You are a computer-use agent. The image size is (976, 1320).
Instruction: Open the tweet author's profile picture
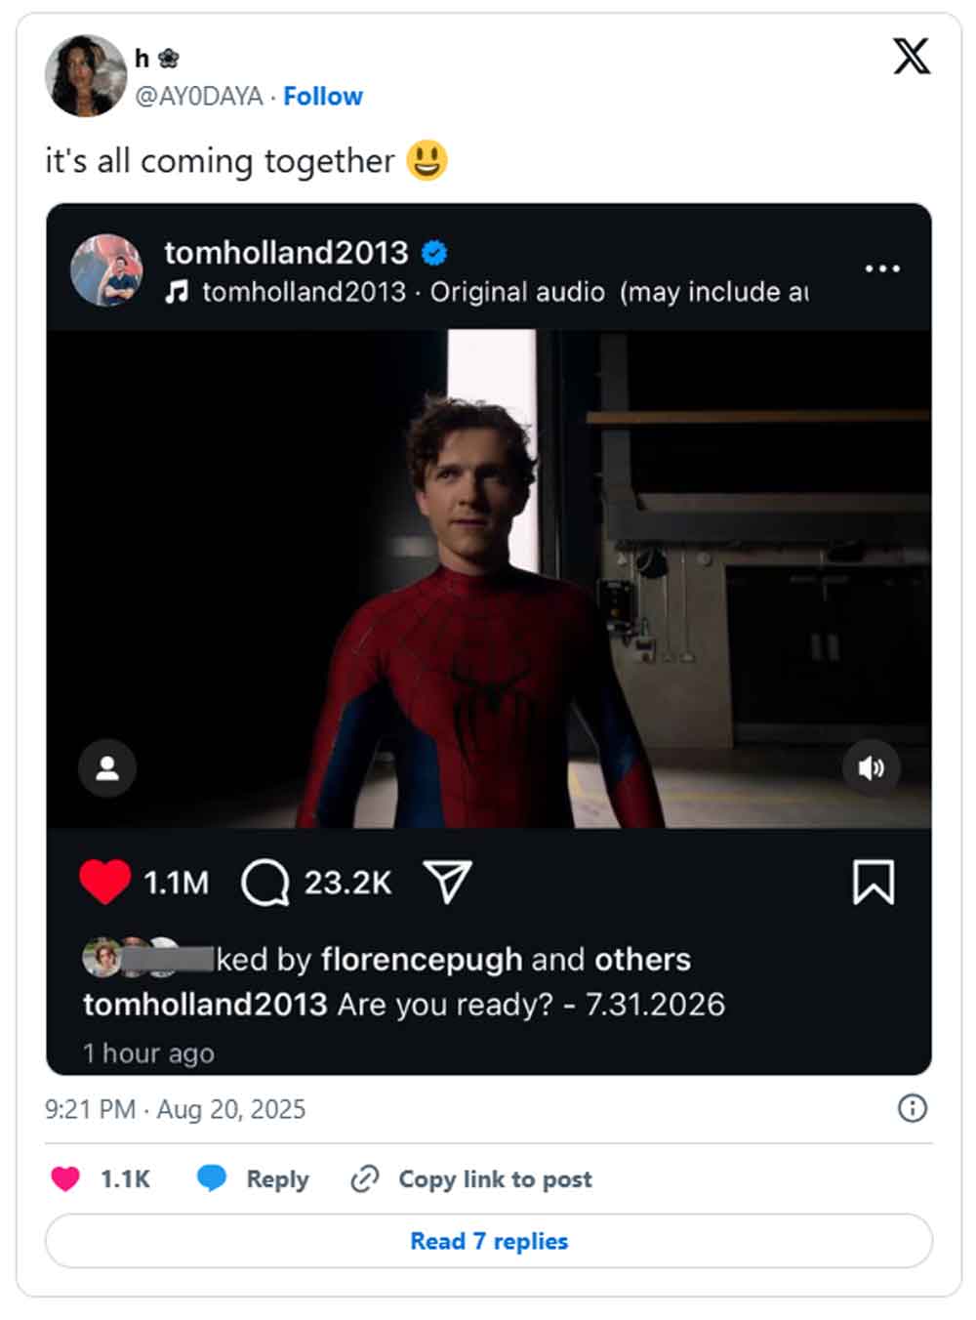point(86,76)
